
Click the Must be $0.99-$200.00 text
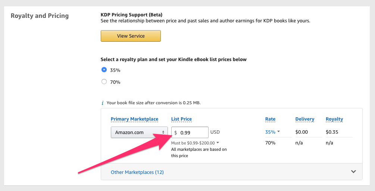pyautogui.click(x=193, y=143)
